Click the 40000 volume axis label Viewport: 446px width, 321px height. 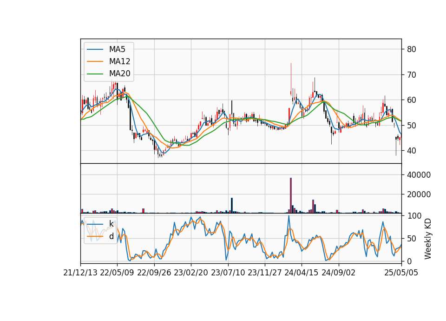click(x=419, y=175)
